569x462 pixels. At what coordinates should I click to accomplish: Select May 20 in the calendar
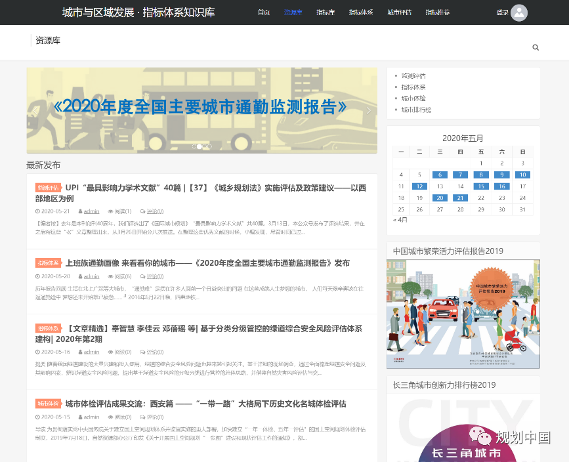tap(440, 198)
